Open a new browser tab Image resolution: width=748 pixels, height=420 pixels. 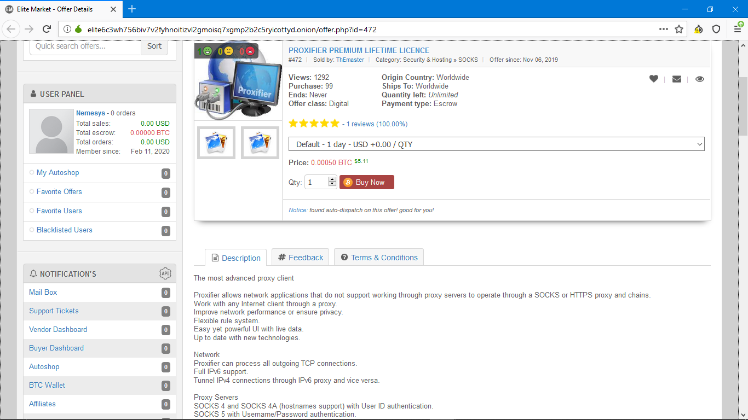tap(132, 9)
